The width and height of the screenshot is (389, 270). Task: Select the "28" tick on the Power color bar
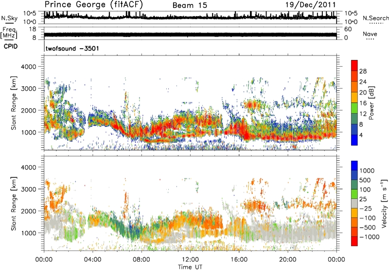pyautogui.click(x=363, y=71)
